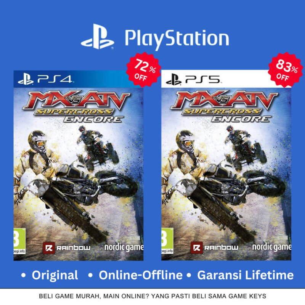Screen dimensions: 305x305
Task: Click the 72% OFF red badge
Action: coord(144,70)
